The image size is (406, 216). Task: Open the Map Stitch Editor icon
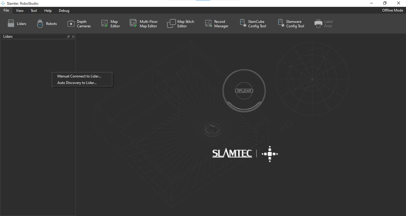[x=171, y=23]
